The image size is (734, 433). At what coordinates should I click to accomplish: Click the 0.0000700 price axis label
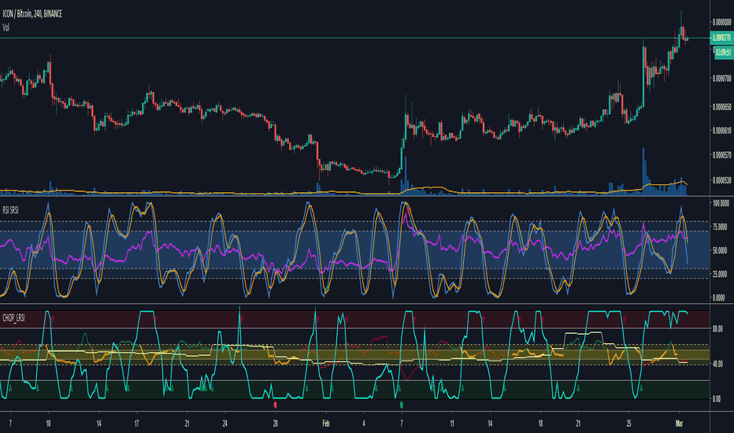[722, 78]
